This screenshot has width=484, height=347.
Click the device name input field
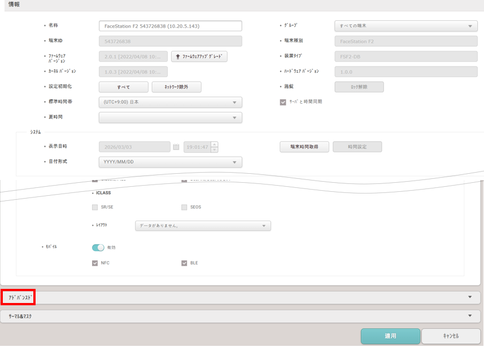pyautogui.click(x=171, y=26)
